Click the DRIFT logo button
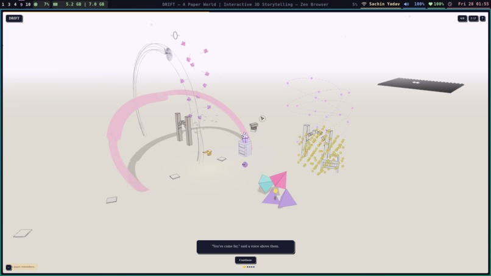The width and height of the screenshot is (491, 276). [x=14, y=18]
